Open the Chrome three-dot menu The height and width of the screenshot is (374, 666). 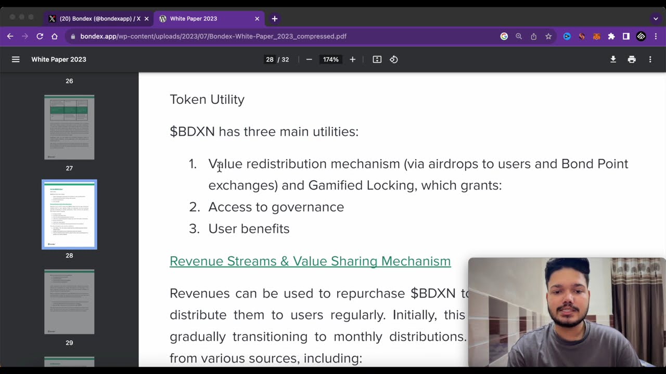point(656,36)
